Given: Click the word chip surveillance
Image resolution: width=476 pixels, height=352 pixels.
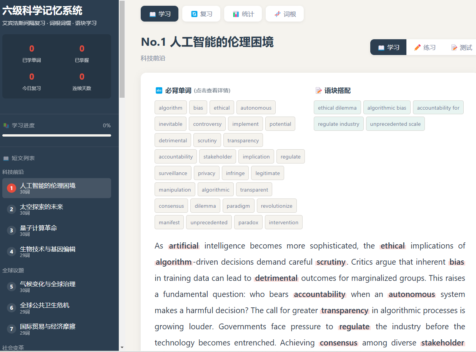Looking at the screenshot, I should click(x=173, y=173).
